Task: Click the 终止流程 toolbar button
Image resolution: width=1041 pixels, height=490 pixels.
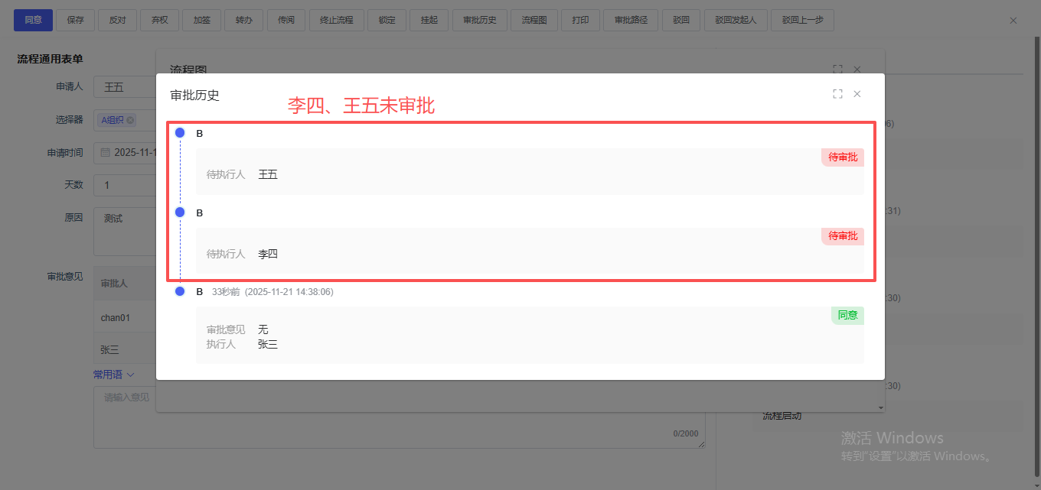Action: [337, 21]
